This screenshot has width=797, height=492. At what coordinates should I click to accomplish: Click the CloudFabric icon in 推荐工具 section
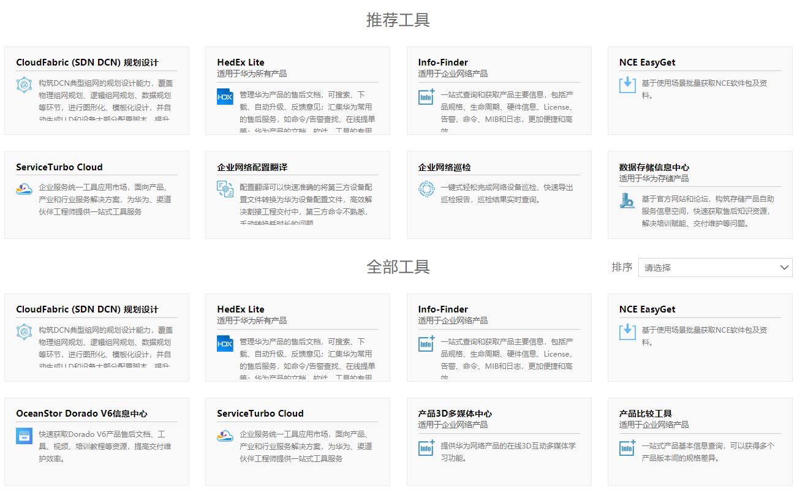(x=25, y=85)
